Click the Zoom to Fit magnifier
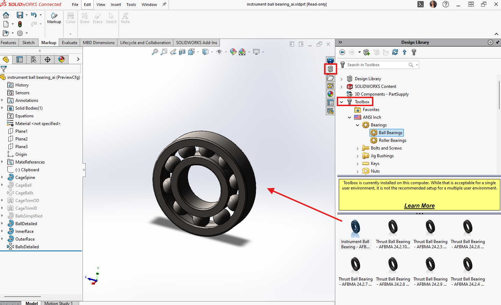This screenshot has height=305, width=501. pos(155,52)
